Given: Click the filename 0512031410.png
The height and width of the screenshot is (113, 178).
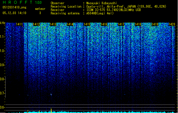Looking at the screenshot, I should point(14,7).
